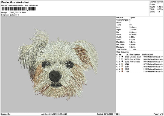Click thread code '1158'

tap(145, 72)
